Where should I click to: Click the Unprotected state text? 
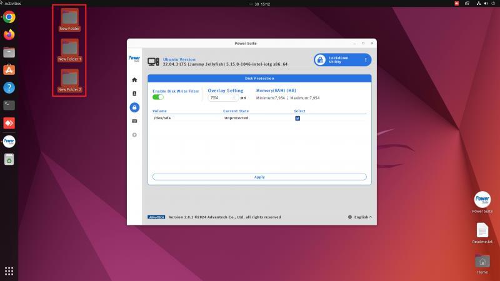point(236,118)
